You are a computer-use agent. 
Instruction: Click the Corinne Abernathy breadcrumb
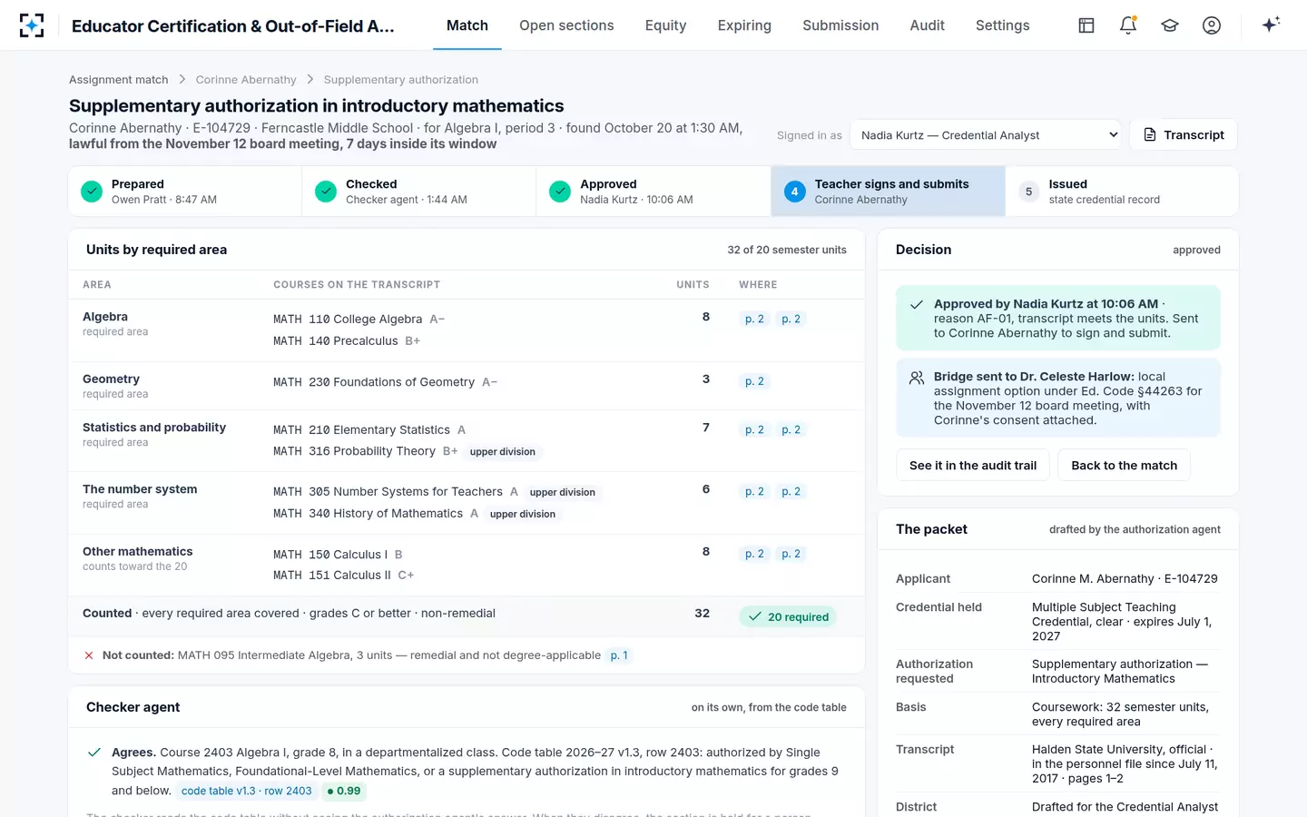pos(246,80)
